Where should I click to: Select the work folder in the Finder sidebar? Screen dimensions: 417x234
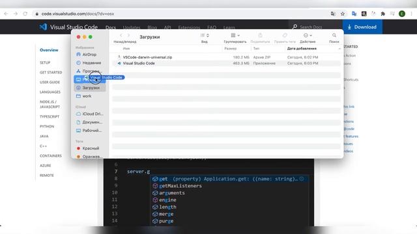[90, 96]
